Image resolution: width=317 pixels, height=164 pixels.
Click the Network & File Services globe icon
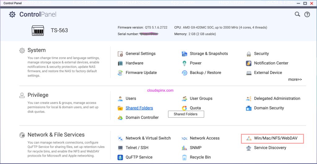(22, 135)
